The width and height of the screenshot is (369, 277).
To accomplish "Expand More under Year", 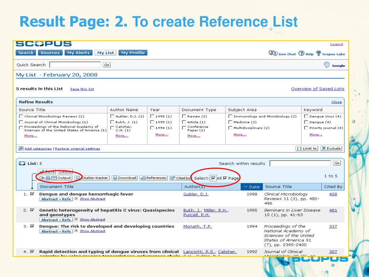I will tap(162, 135).
